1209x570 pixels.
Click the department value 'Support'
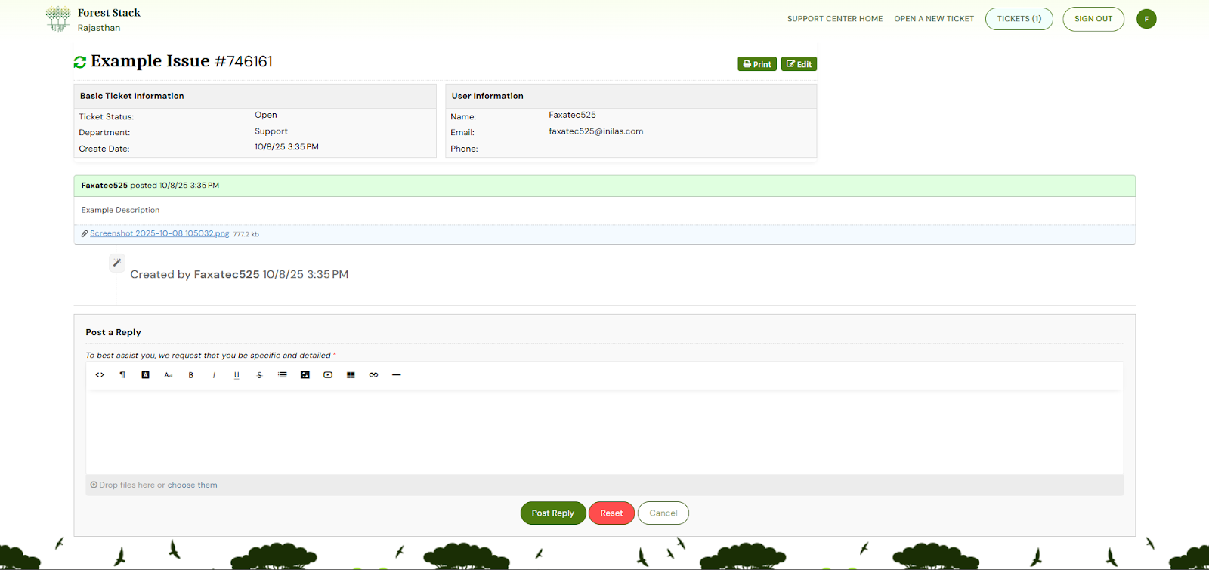point(271,131)
